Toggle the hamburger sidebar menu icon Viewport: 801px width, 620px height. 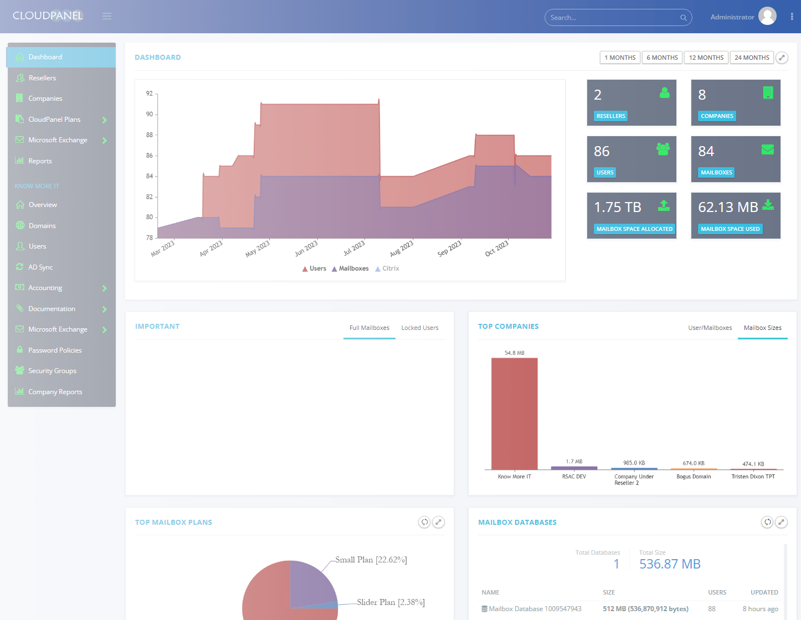coord(107,16)
